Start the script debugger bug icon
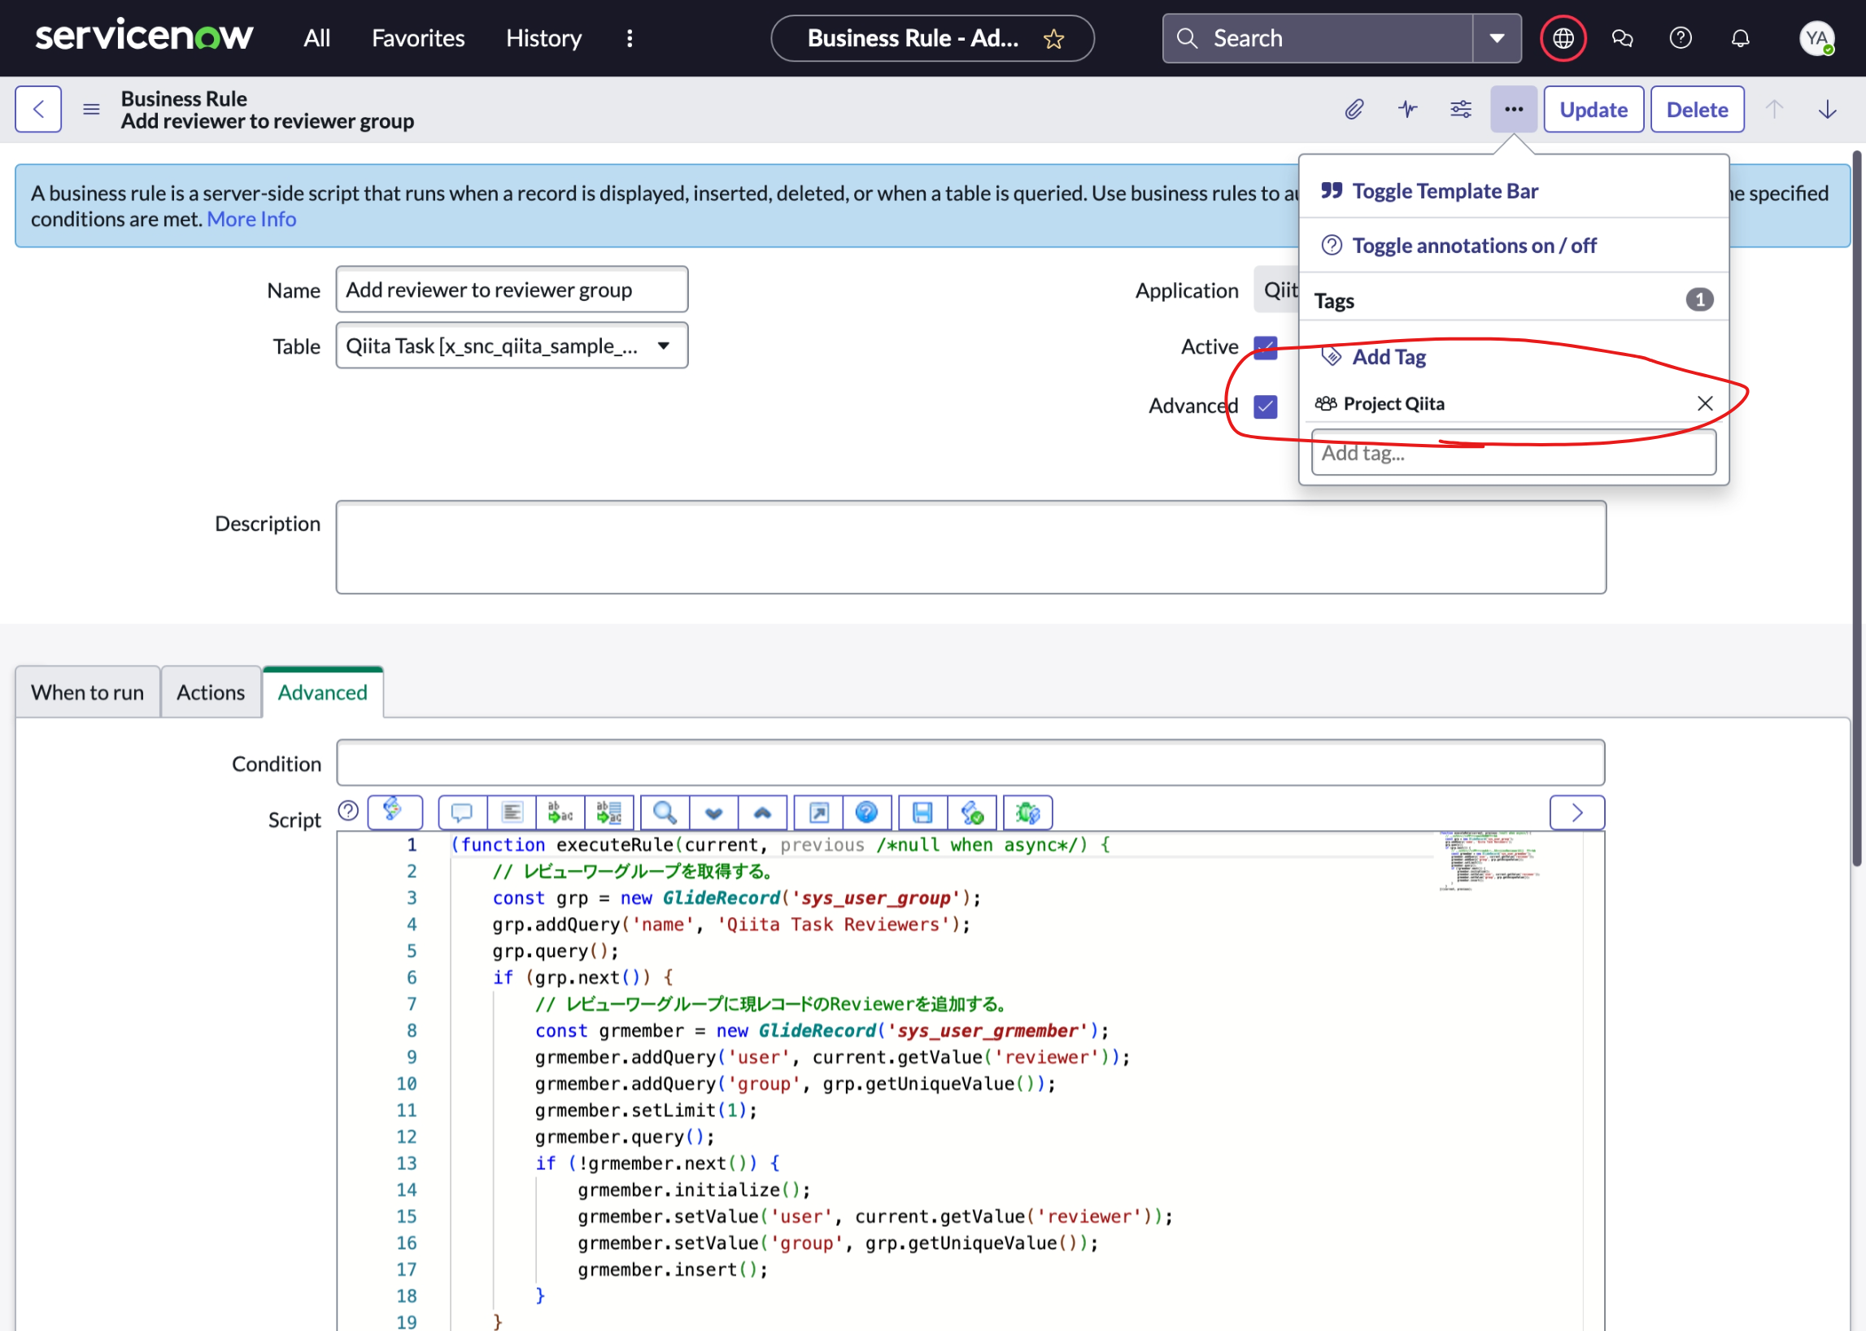This screenshot has width=1866, height=1331. pyautogui.click(x=1027, y=812)
